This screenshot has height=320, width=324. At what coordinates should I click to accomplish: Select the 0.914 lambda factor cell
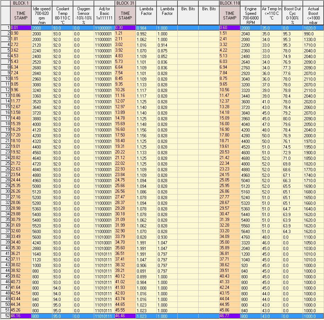point(167,45)
